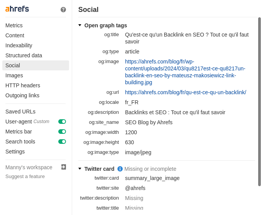Click the 'twitter:card' property label
Viewport: 262px width, 215px height.
107,178
